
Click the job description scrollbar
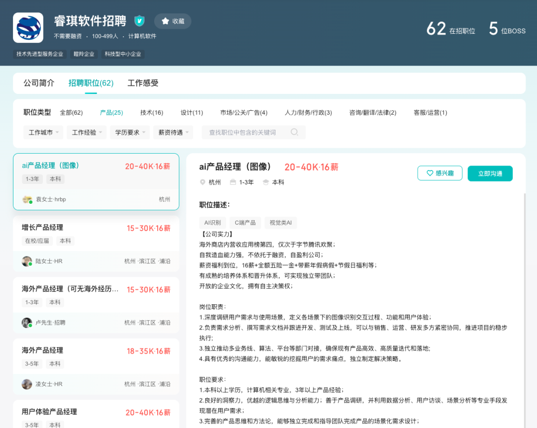pyautogui.click(x=525, y=311)
